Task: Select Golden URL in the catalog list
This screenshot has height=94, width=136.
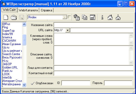Action: tap(10, 67)
